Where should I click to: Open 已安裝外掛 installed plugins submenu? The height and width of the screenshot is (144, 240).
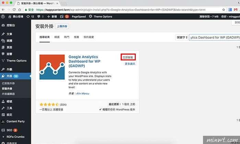[8, 83]
